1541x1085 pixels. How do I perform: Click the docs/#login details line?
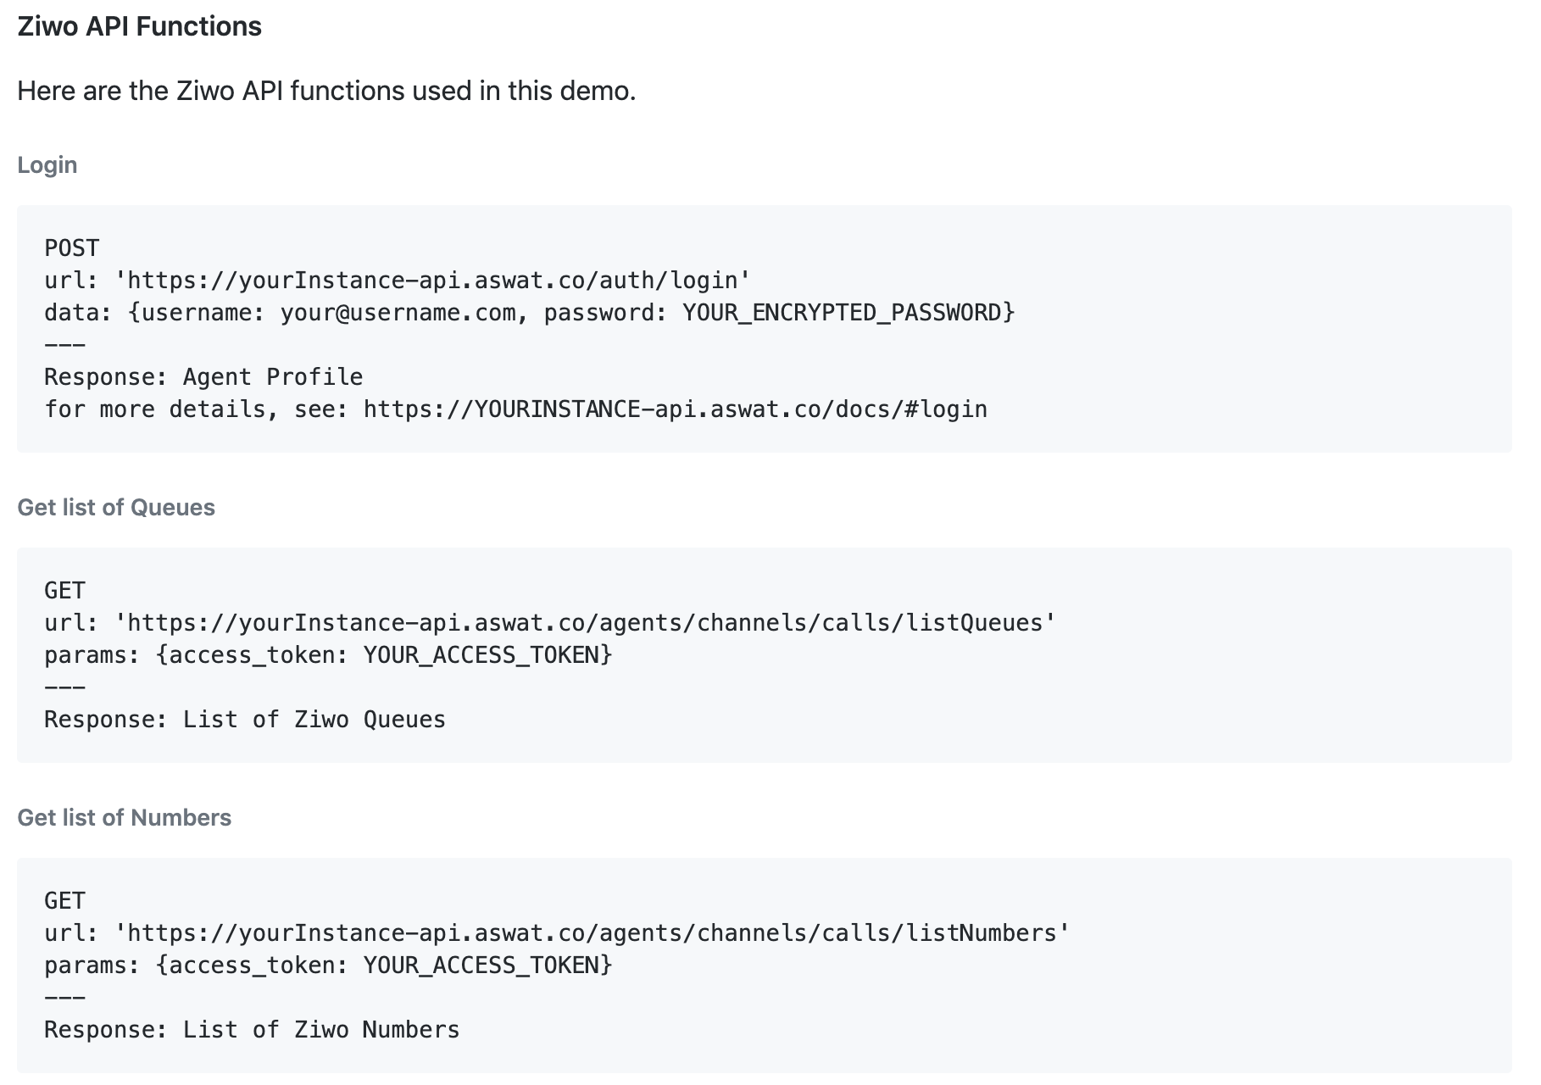515,409
